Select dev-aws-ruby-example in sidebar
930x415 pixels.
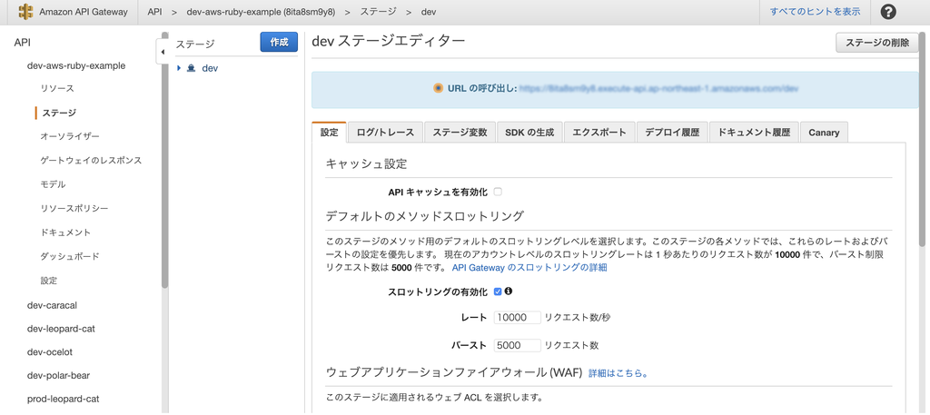(x=76, y=65)
